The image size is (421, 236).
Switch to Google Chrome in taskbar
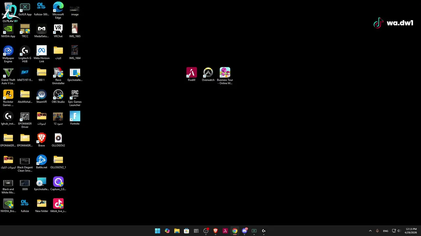point(235,231)
